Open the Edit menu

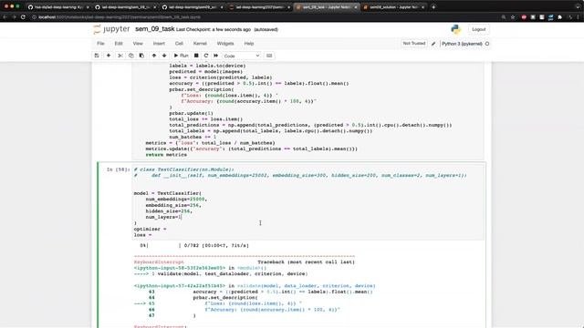119,44
